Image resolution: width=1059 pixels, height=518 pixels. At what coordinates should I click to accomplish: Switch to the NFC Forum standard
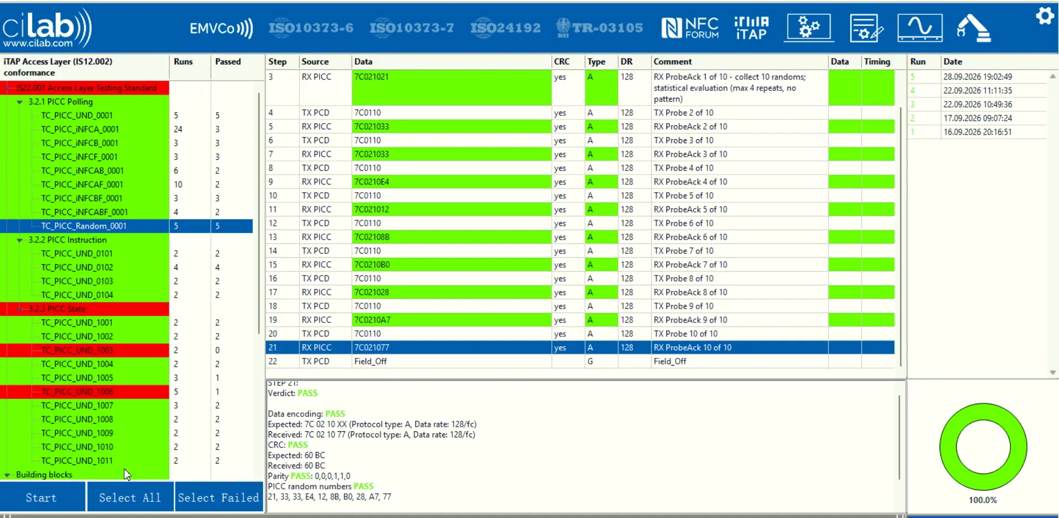(690, 28)
